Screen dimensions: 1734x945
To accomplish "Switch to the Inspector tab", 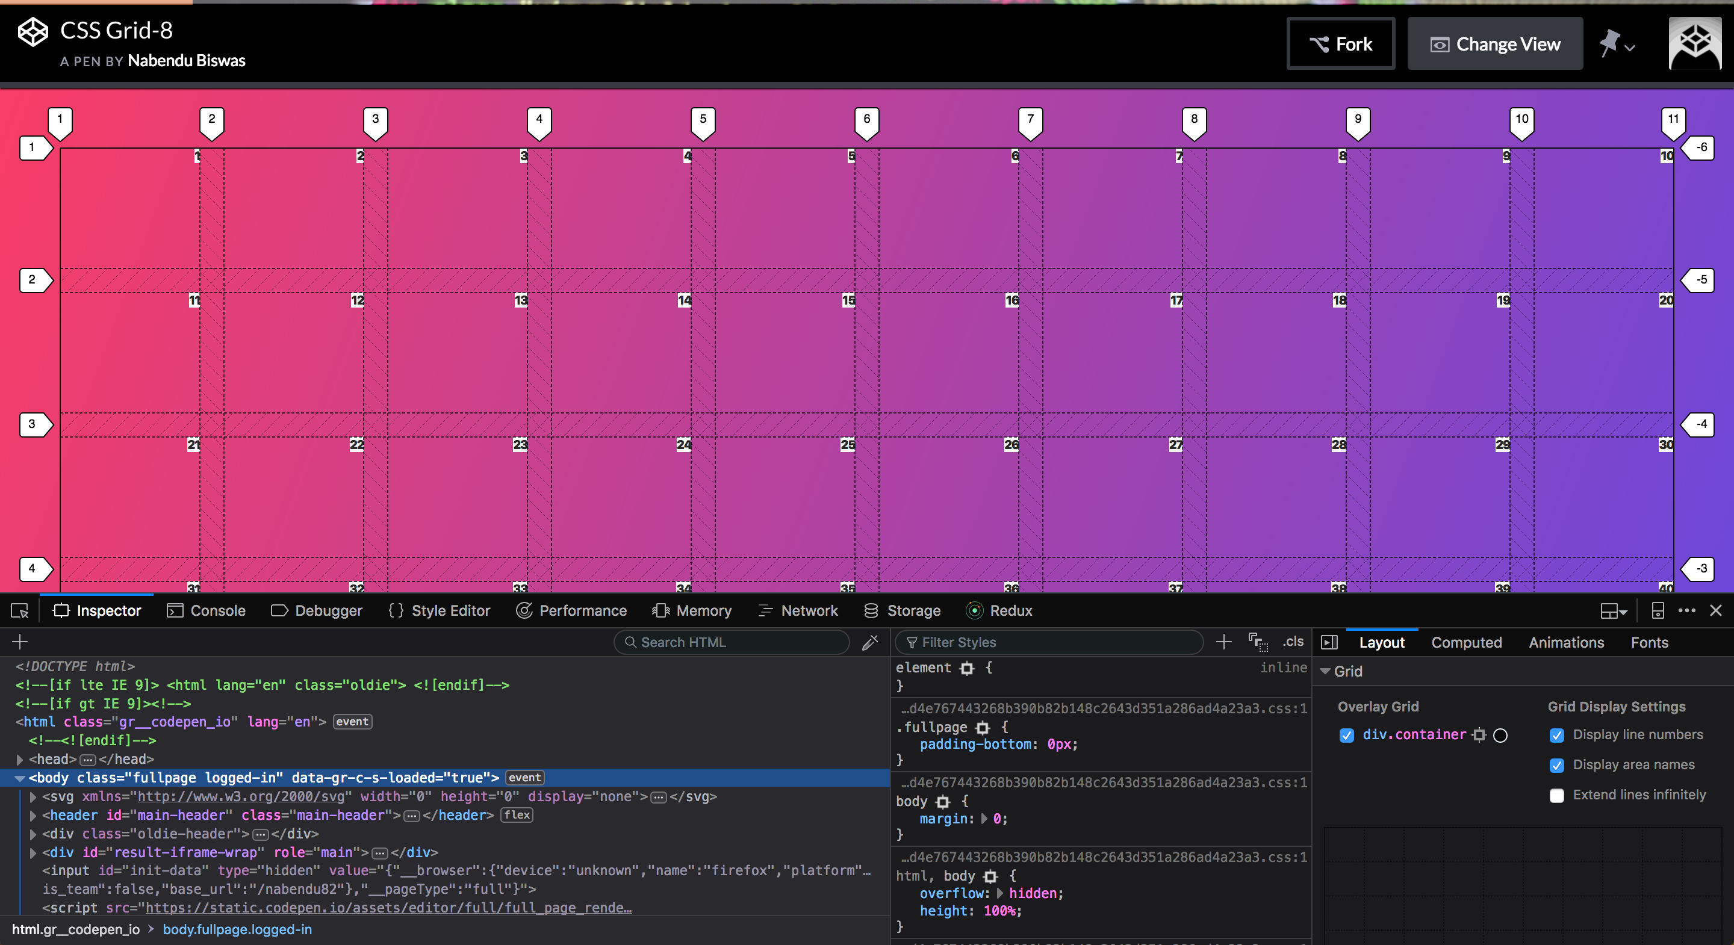I will (x=97, y=610).
